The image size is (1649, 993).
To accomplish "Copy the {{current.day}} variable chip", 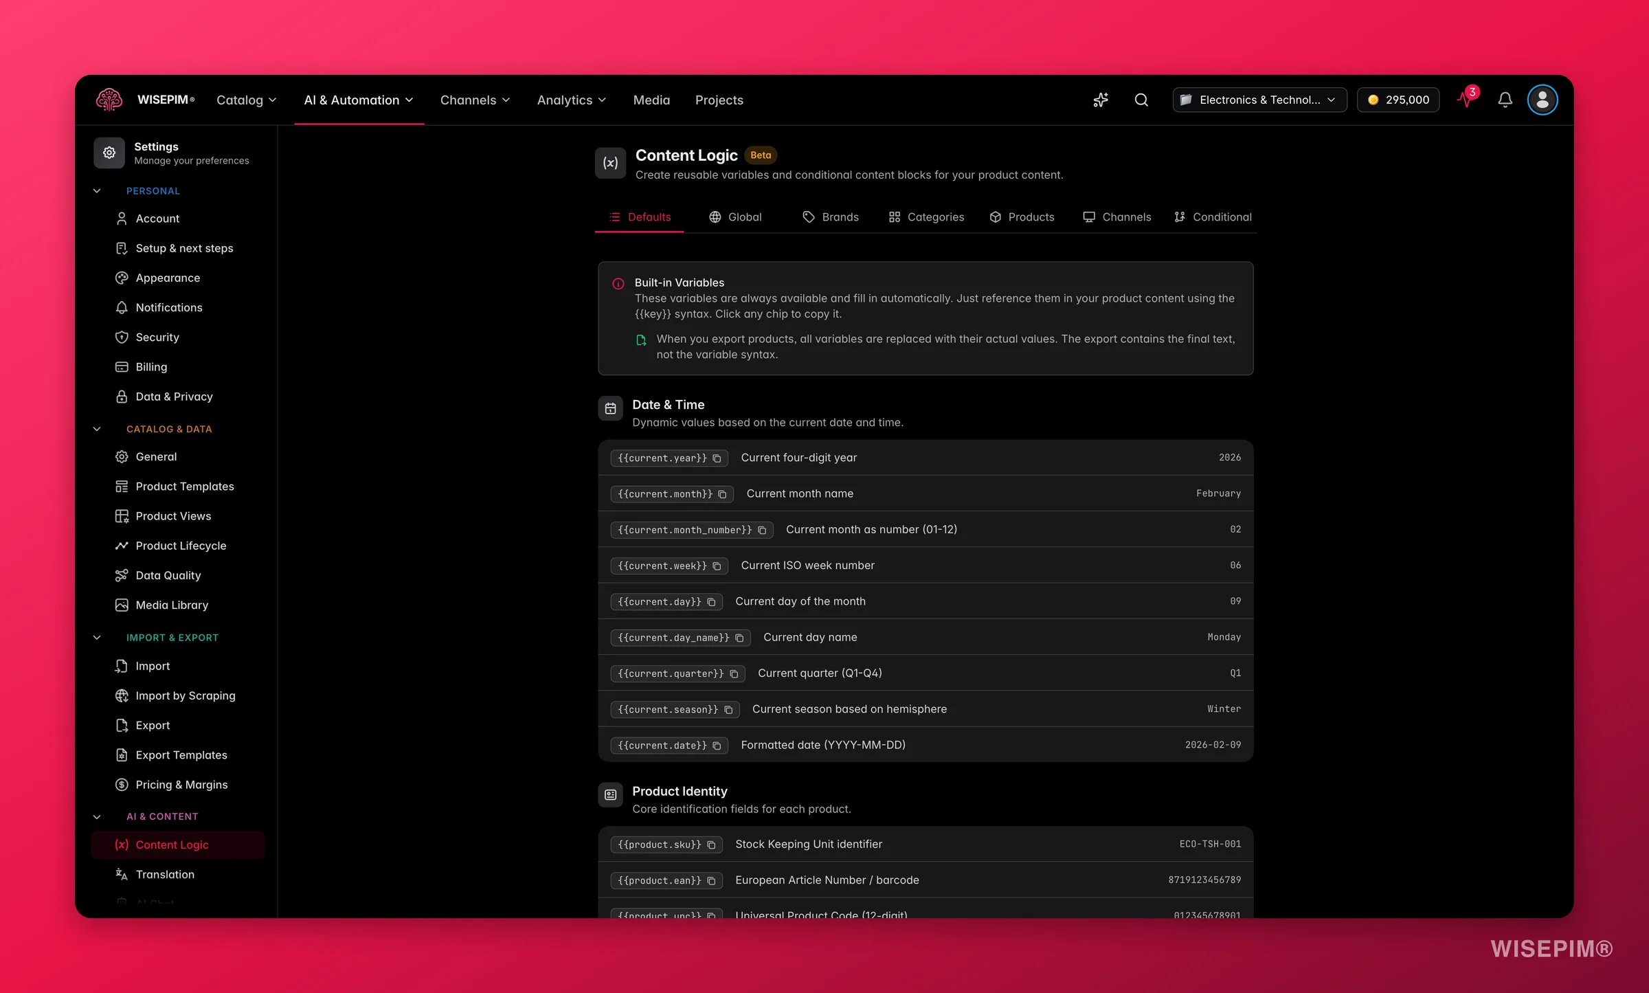I will tap(666, 601).
